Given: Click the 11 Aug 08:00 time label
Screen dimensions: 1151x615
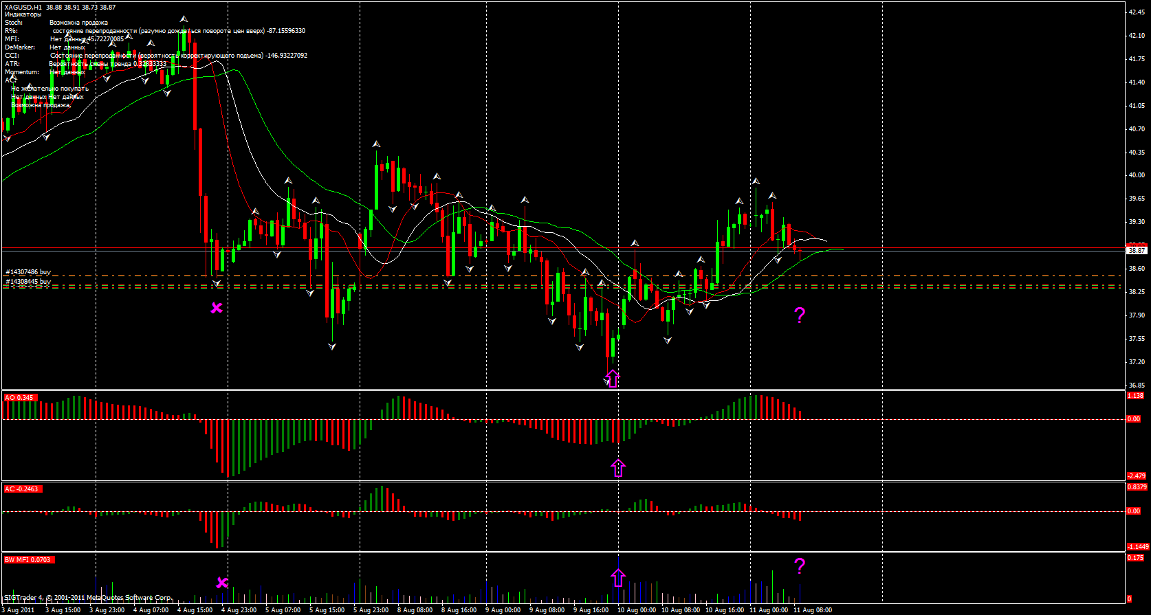Looking at the screenshot, I should click(x=812, y=610).
